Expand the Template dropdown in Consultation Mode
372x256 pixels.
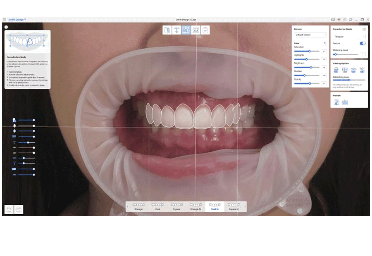click(x=349, y=37)
